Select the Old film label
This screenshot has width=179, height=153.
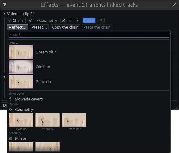pyautogui.click(x=43, y=67)
